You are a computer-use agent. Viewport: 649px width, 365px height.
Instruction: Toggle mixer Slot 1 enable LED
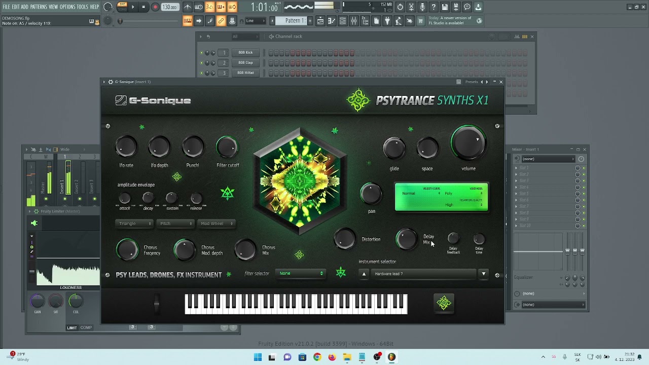pyautogui.click(x=584, y=168)
